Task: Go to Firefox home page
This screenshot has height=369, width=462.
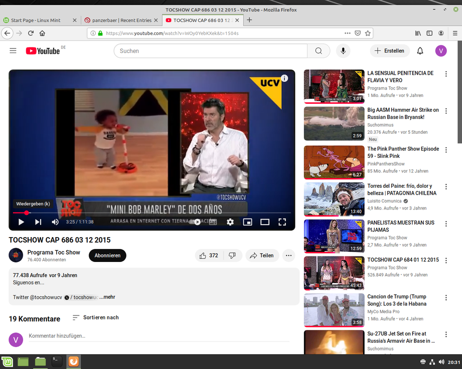Action: (42, 33)
